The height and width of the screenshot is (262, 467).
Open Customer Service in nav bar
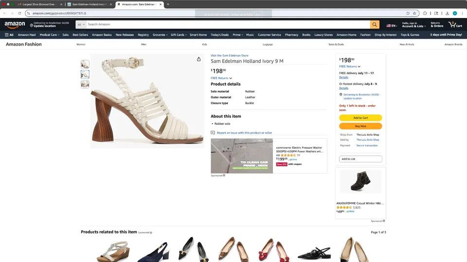269,35
